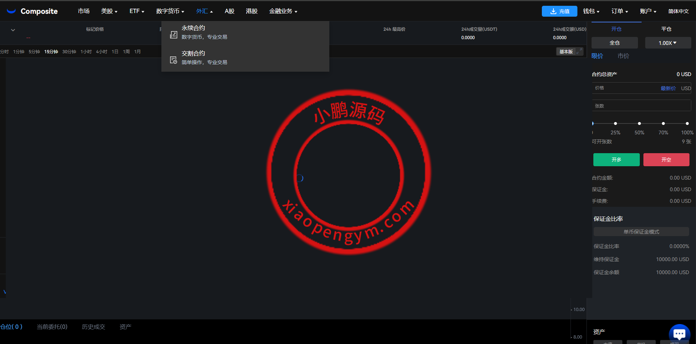Click the green 开多 open long button

coord(616,160)
